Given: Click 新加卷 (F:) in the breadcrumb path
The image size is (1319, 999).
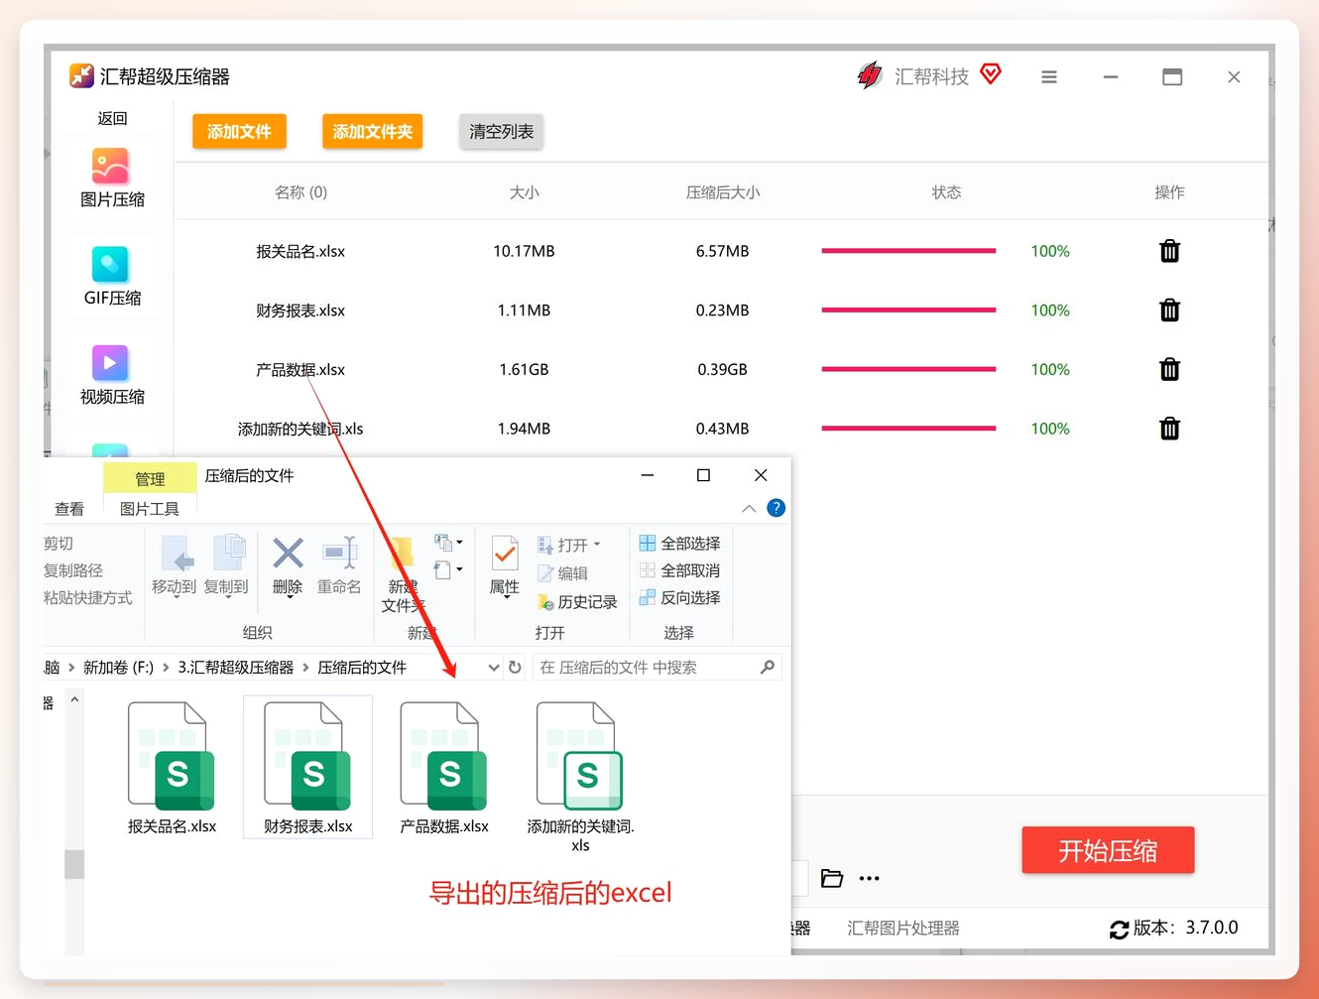Looking at the screenshot, I should (118, 668).
